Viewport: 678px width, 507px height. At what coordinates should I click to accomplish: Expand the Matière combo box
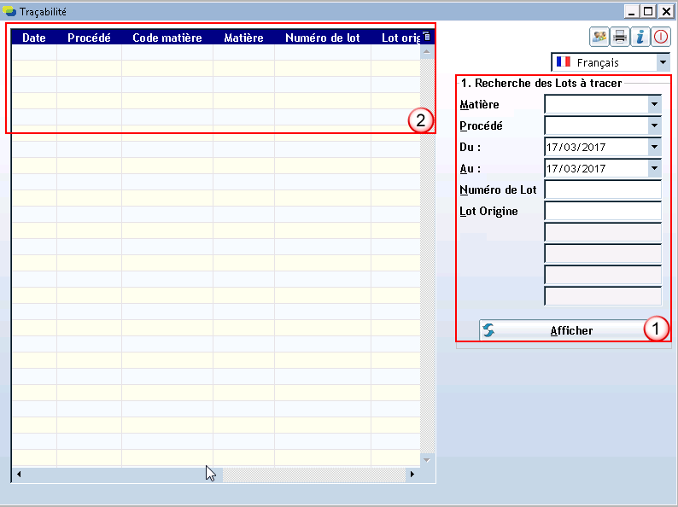click(654, 104)
